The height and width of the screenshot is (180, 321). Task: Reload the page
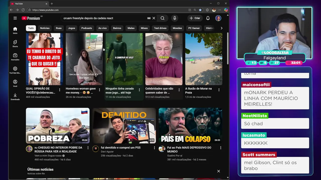(x=23, y=10)
